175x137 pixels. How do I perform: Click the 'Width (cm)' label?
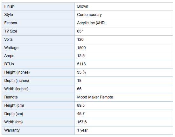point(13,122)
